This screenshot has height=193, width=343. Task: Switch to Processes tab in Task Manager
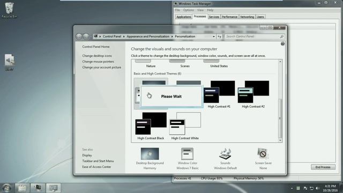[x=200, y=17]
